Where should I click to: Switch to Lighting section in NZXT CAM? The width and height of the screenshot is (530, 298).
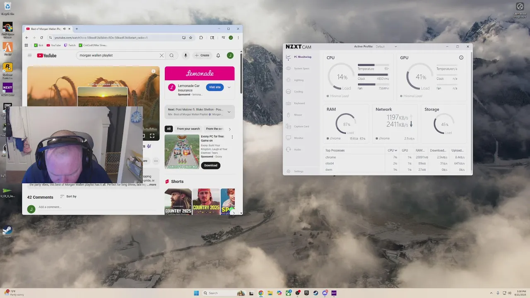tap(295, 80)
